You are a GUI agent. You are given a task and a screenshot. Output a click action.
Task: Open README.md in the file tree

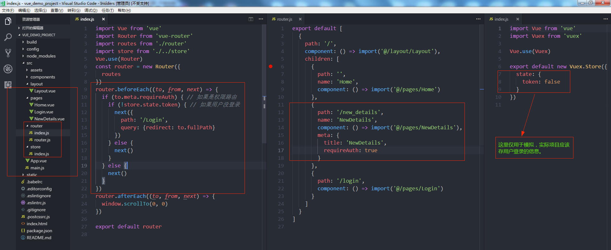click(43, 238)
